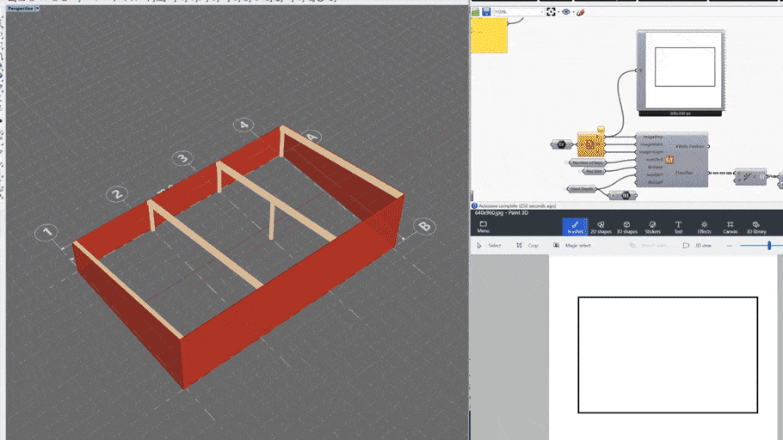Expand the Perspective viewport dropdown arrow
Image resolution: width=783 pixels, height=440 pixels.
37,9
